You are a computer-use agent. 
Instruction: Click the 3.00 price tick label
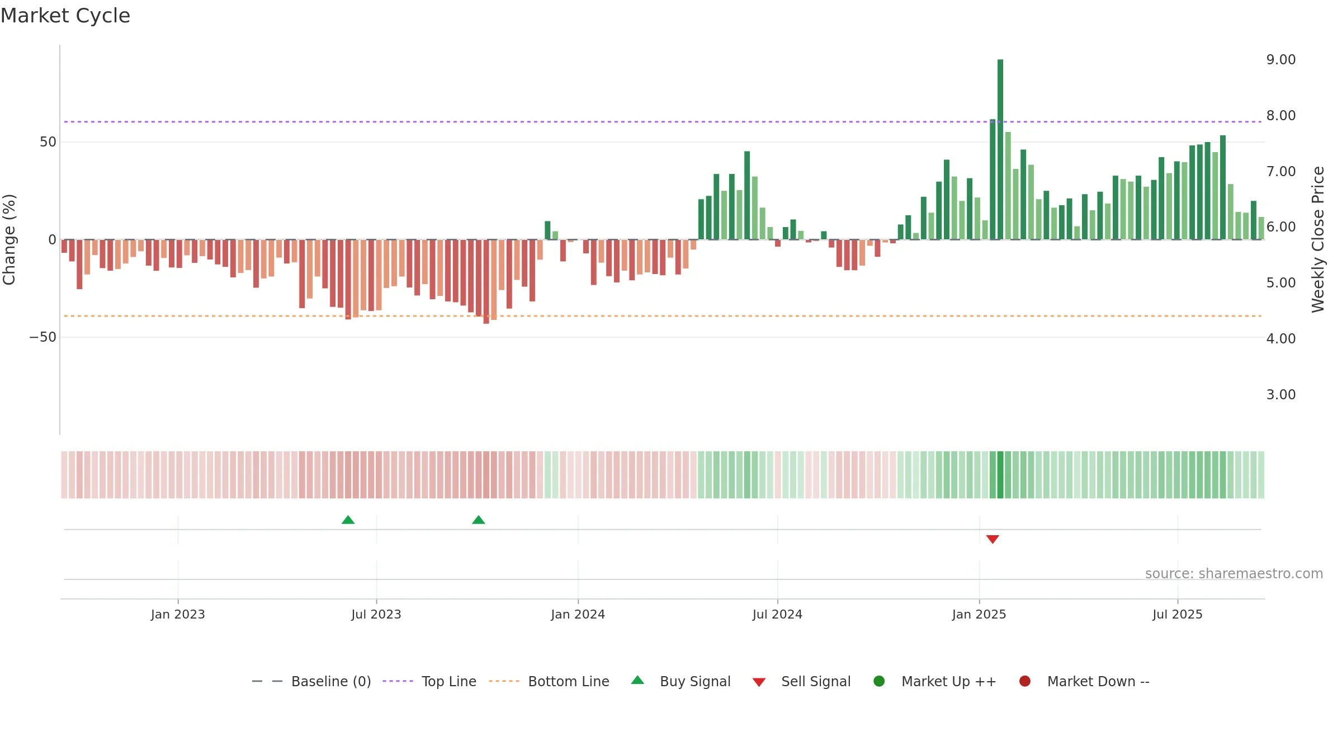(x=1281, y=395)
